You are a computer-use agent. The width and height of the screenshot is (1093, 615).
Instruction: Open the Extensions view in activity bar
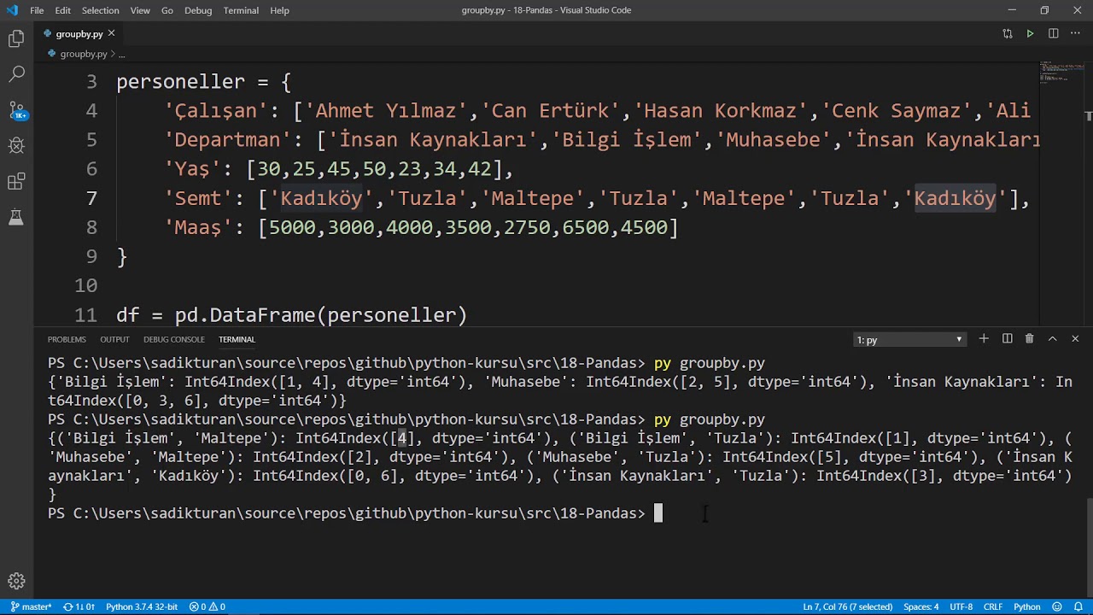tap(16, 181)
